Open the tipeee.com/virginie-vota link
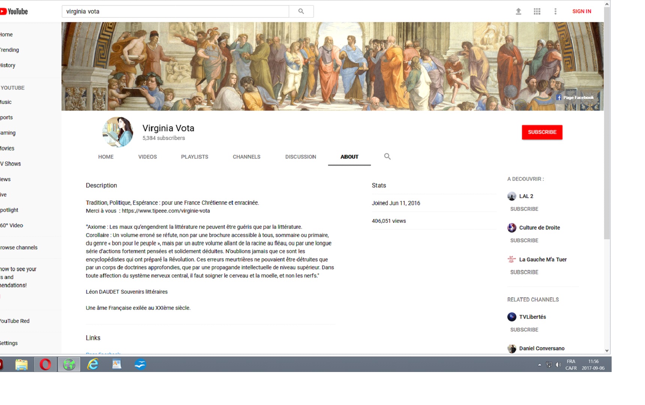This screenshot has width=645, height=405. [x=166, y=211]
